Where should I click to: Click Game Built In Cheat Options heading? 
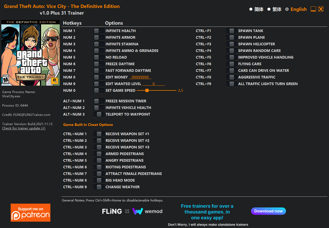pyautogui.click(x=88, y=125)
